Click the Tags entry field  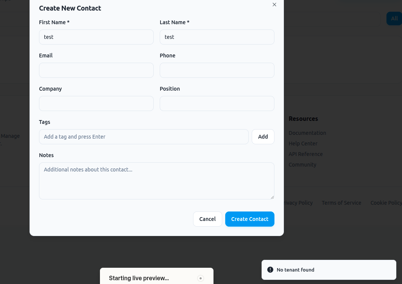(x=143, y=137)
